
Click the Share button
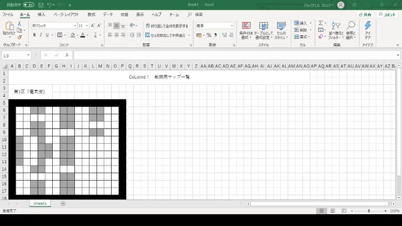(366, 14)
